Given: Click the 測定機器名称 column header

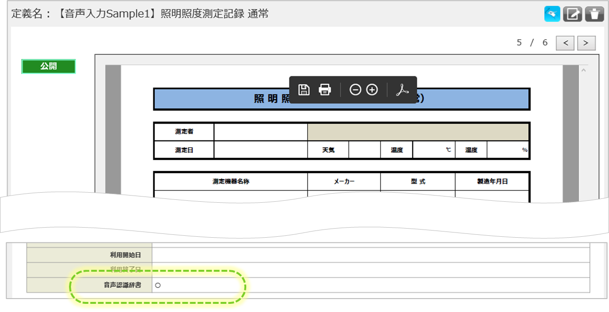Looking at the screenshot, I should coord(230,182).
